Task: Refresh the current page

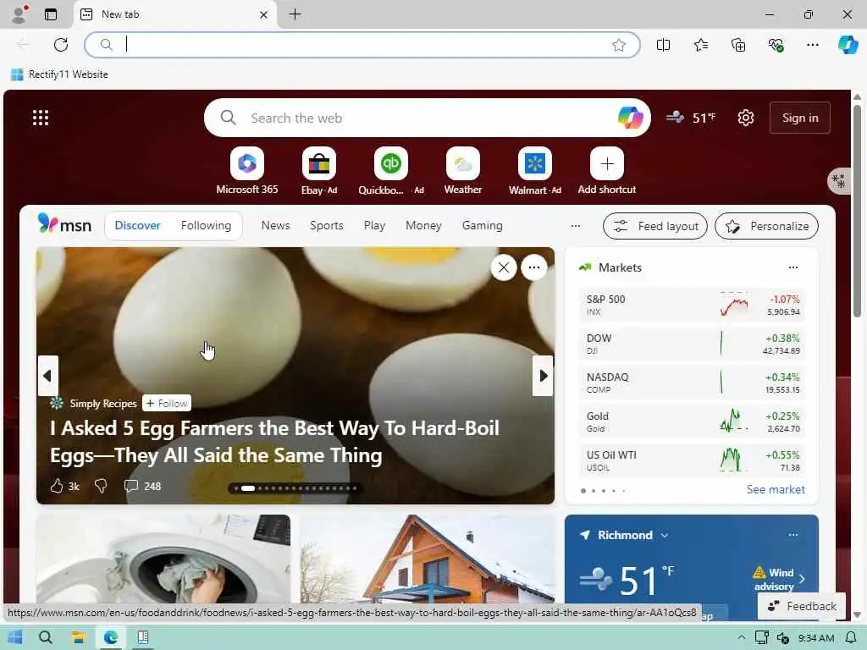Action: point(61,44)
